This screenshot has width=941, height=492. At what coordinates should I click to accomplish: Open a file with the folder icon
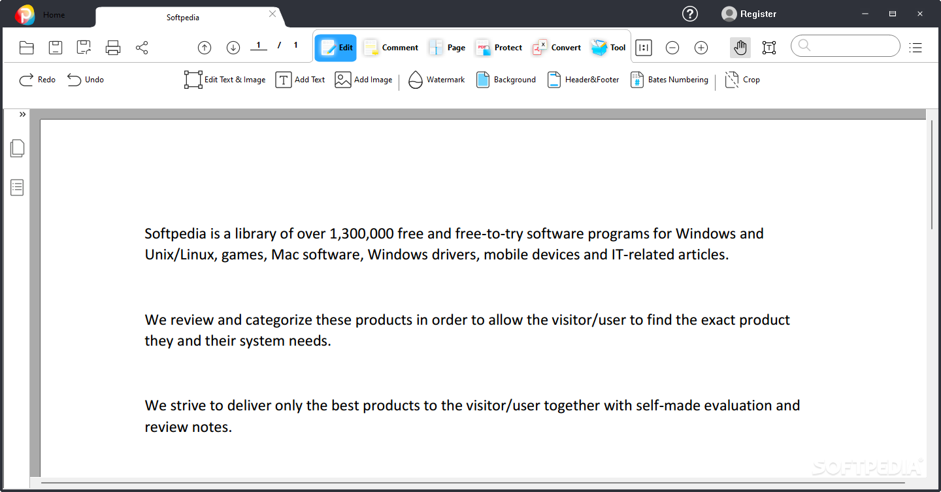tap(27, 48)
